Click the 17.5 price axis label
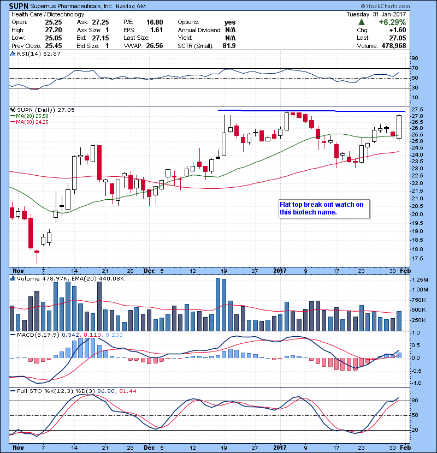The height and width of the screenshot is (453, 437). pyautogui.click(x=417, y=259)
